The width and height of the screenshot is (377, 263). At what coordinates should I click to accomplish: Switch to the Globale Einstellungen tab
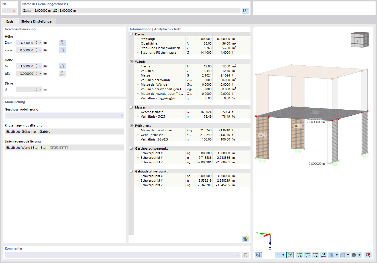point(37,21)
